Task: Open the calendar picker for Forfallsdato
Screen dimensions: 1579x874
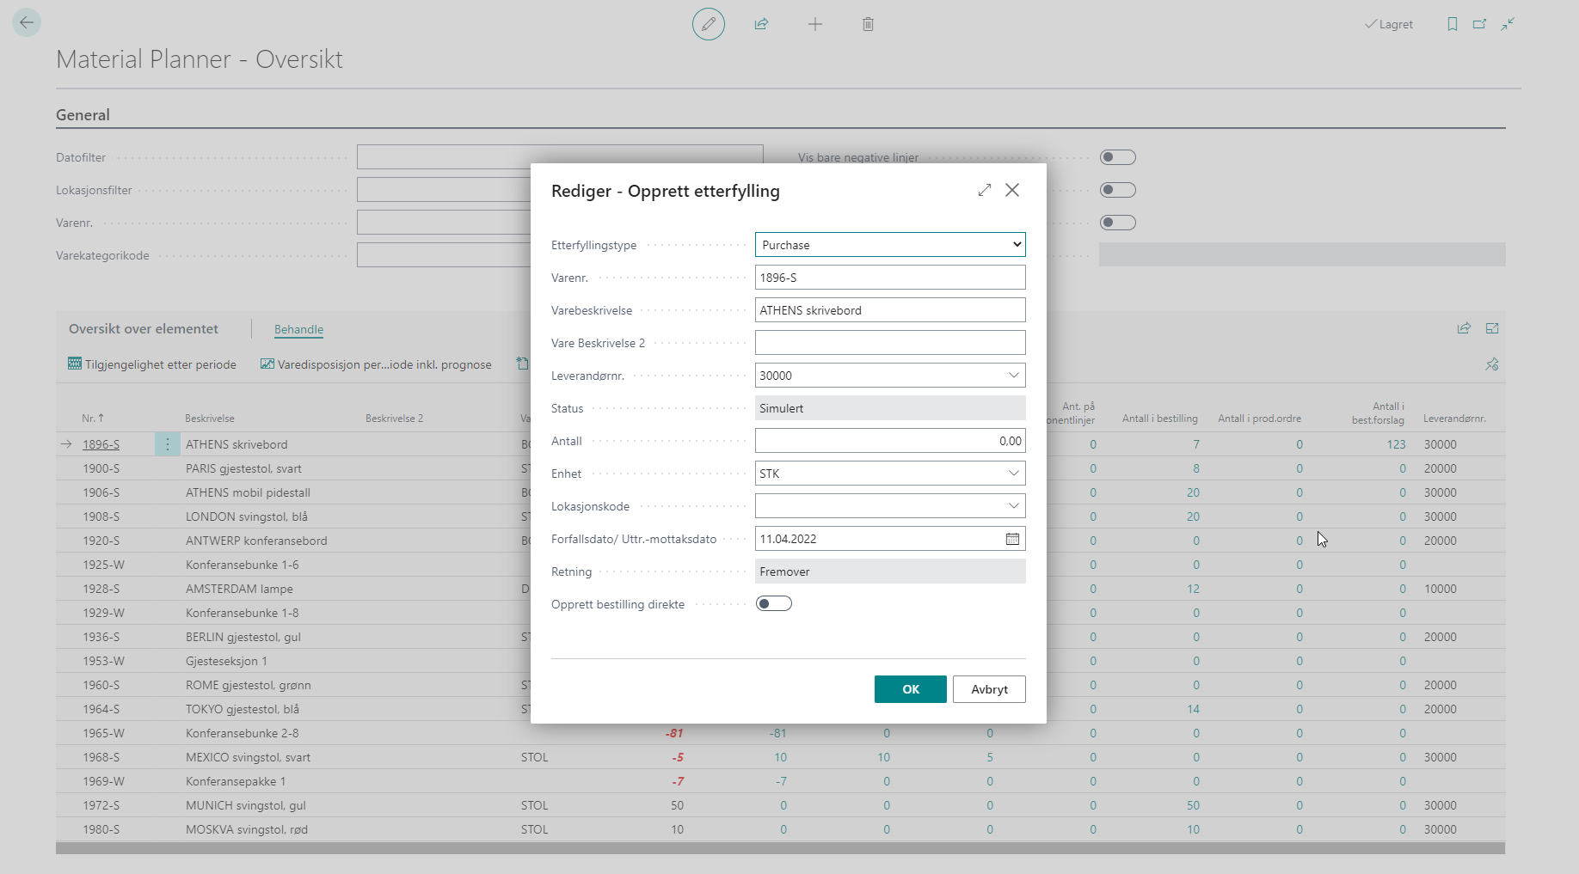Action: pyautogui.click(x=1012, y=539)
